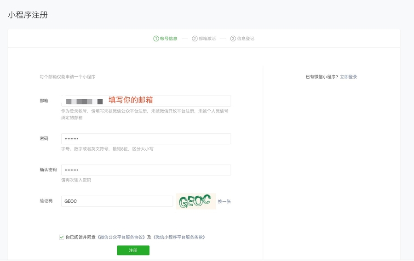Click the step 1 帐号信息 indicator
Image resolution: width=414 pixels, height=261 pixels.
click(x=166, y=39)
